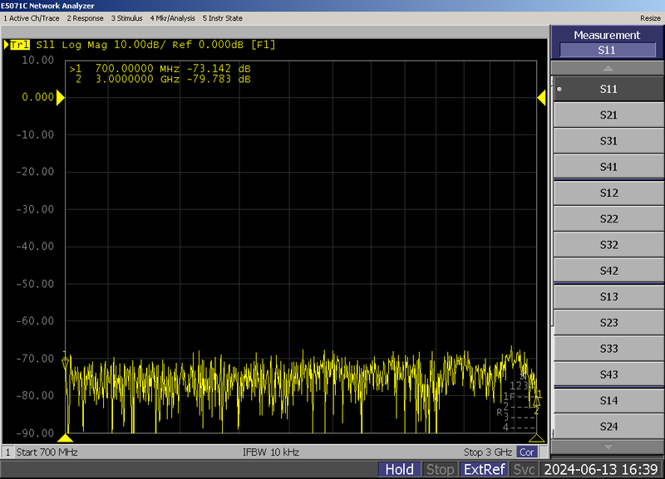
Task: Click the ExtRef status indicator
Action: pyautogui.click(x=483, y=470)
